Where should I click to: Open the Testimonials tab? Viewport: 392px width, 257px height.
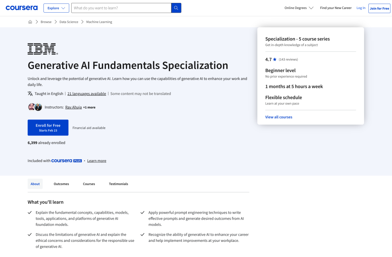tap(118, 184)
